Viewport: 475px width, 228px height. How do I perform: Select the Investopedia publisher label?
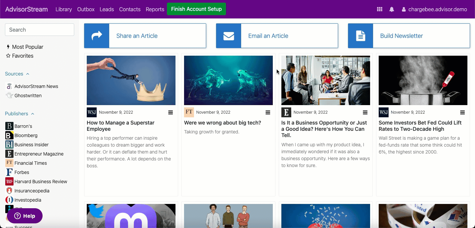[28, 200]
